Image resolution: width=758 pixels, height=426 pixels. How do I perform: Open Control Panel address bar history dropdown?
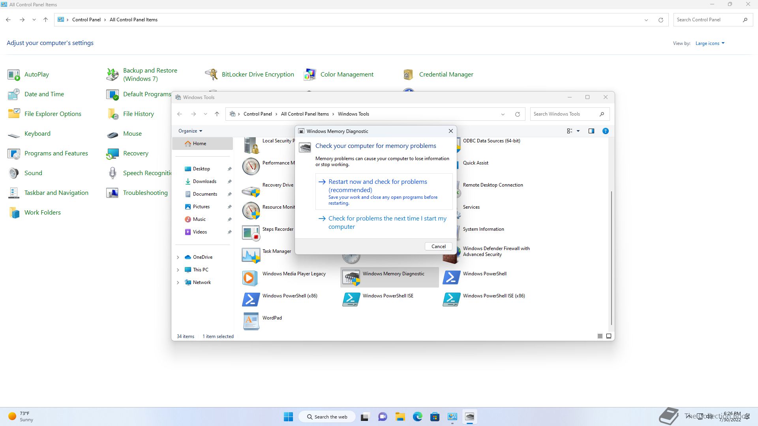pyautogui.click(x=646, y=20)
